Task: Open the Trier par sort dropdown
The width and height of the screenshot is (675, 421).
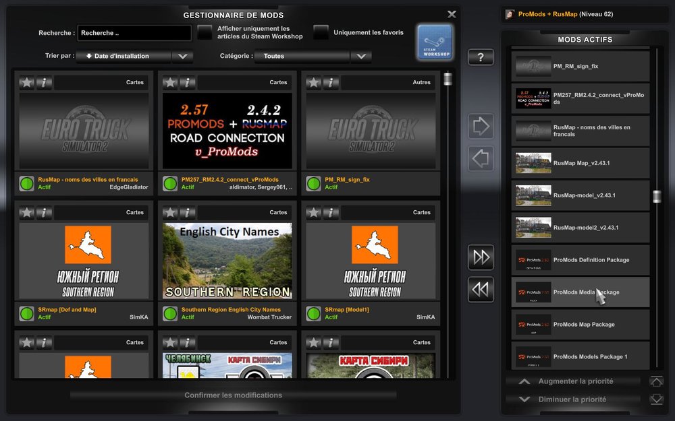Action: [134, 57]
